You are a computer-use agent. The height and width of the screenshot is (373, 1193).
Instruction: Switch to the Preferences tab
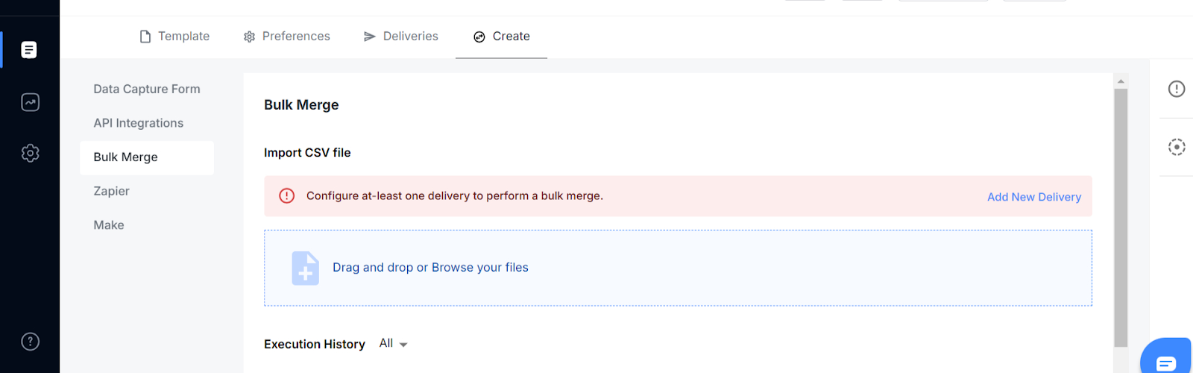pyautogui.click(x=287, y=37)
